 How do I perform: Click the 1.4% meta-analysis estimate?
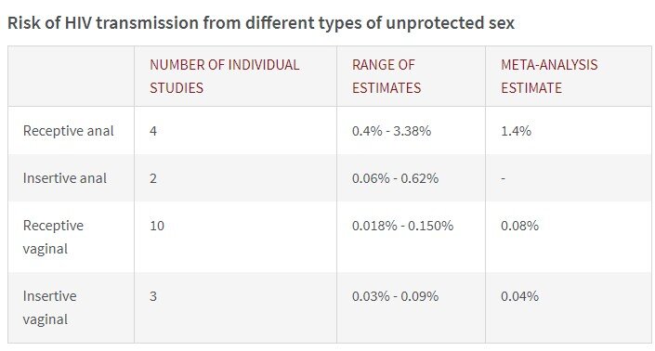point(516,131)
